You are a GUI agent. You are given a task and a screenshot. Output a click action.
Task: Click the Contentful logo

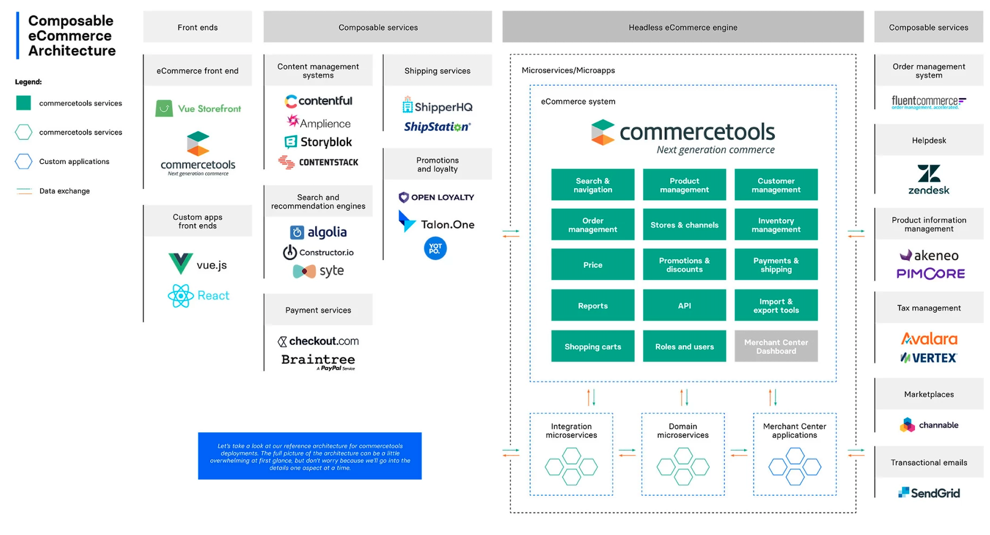click(318, 101)
